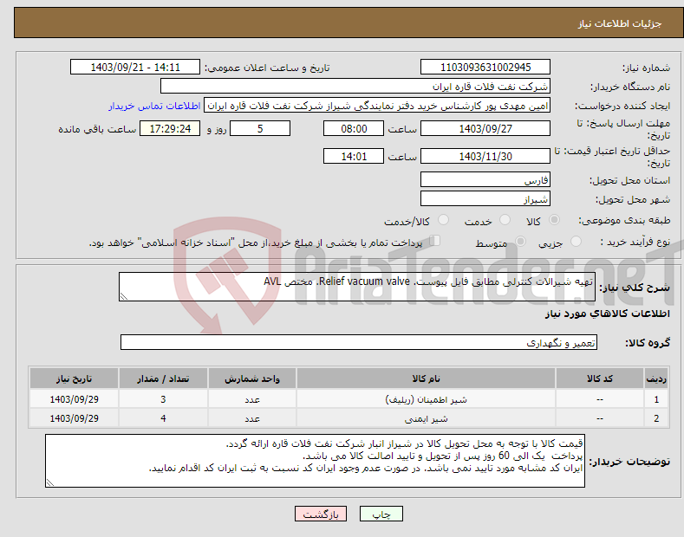Screen dimensions: 684x537
Task: Open buyer contact info link
Action: pos(154,106)
